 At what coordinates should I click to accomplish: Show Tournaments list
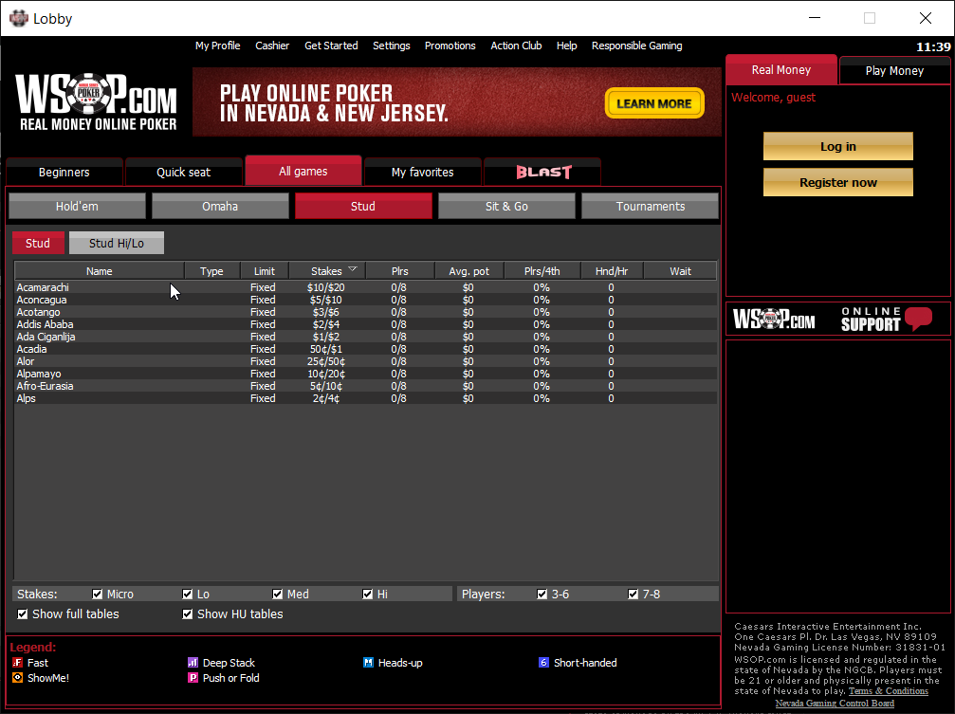[650, 206]
